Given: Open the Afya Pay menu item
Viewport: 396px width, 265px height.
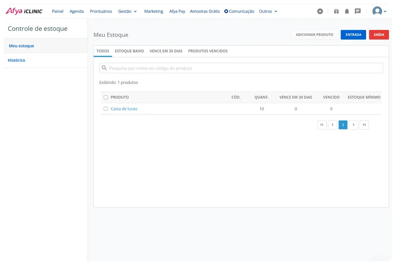Looking at the screenshot, I should [x=177, y=11].
